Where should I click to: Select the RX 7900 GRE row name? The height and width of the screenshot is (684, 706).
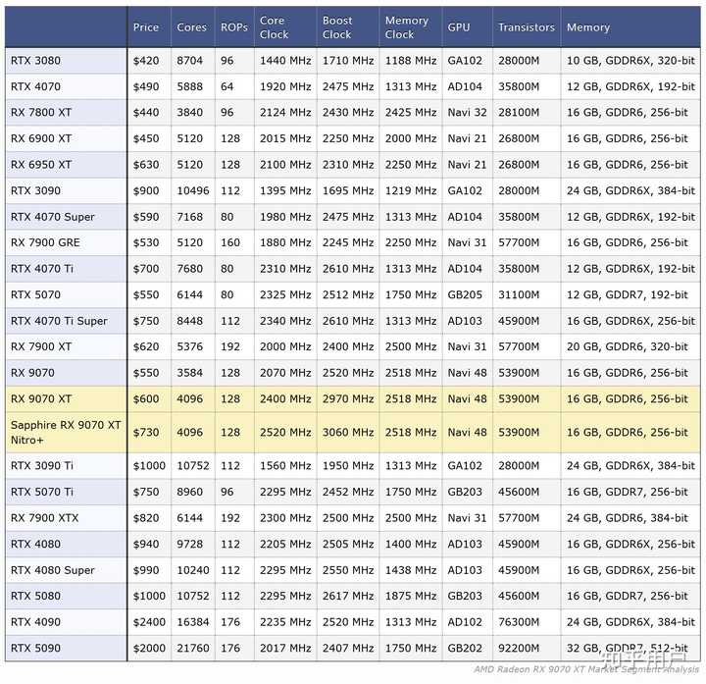click(x=45, y=242)
